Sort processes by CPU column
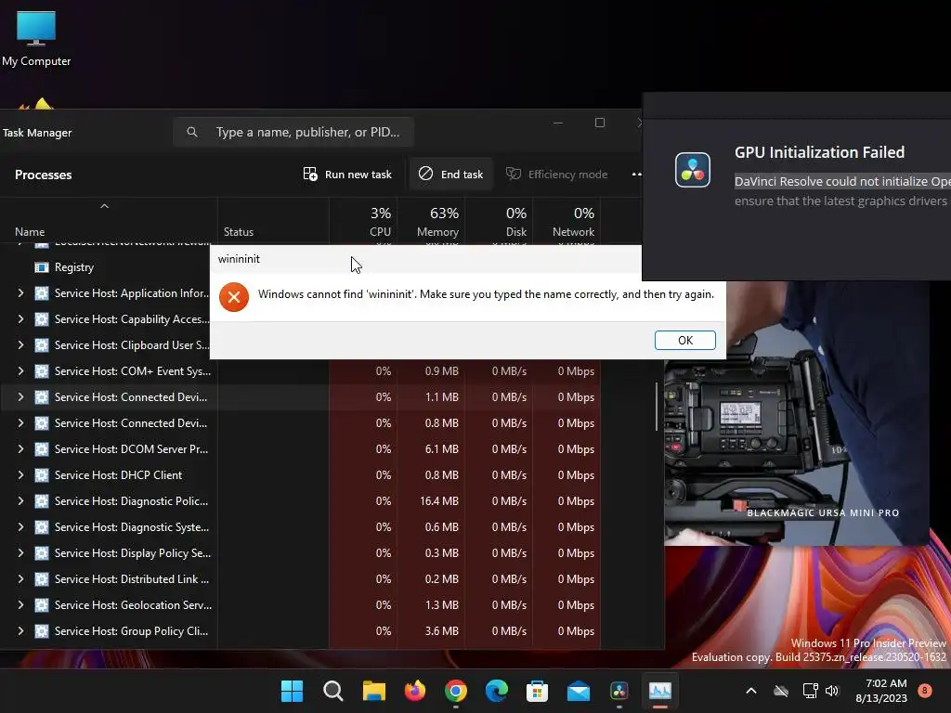 (363, 221)
